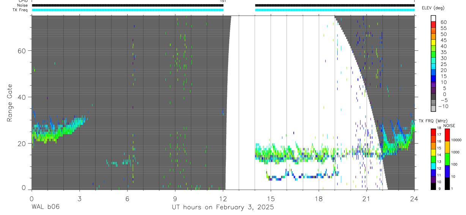This screenshot has height=215, width=466.
Task: Click the CPID value '151'
Action: point(222,1)
